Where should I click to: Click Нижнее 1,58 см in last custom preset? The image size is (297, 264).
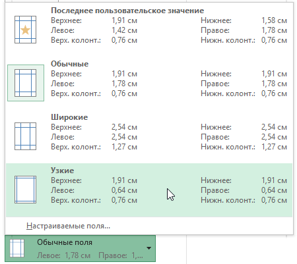(x=244, y=20)
